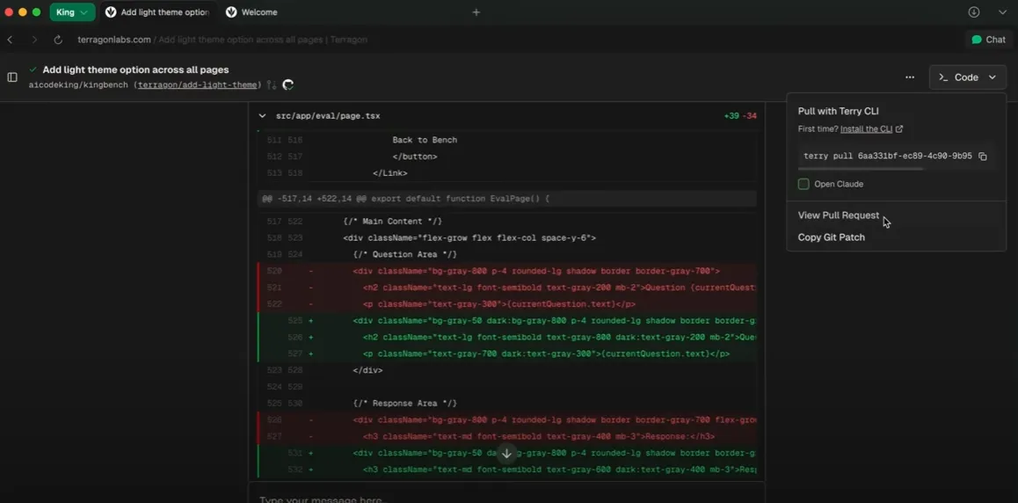Click the src/app/eval/page.tsx file name
Image resolution: width=1018 pixels, height=503 pixels.
[x=328, y=116]
